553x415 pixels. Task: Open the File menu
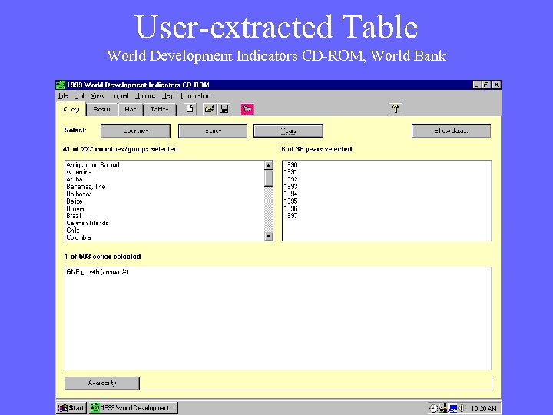(x=63, y=95)
